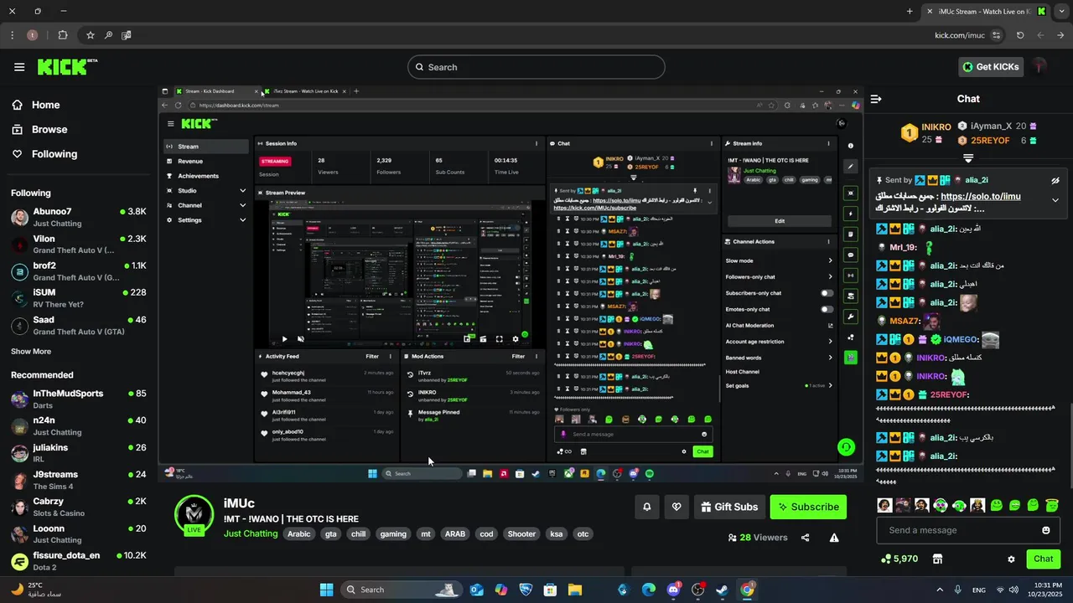Open Session Info panel options menu
The width and height of the screenshot is (1073, 603).
tap(536, 143)
